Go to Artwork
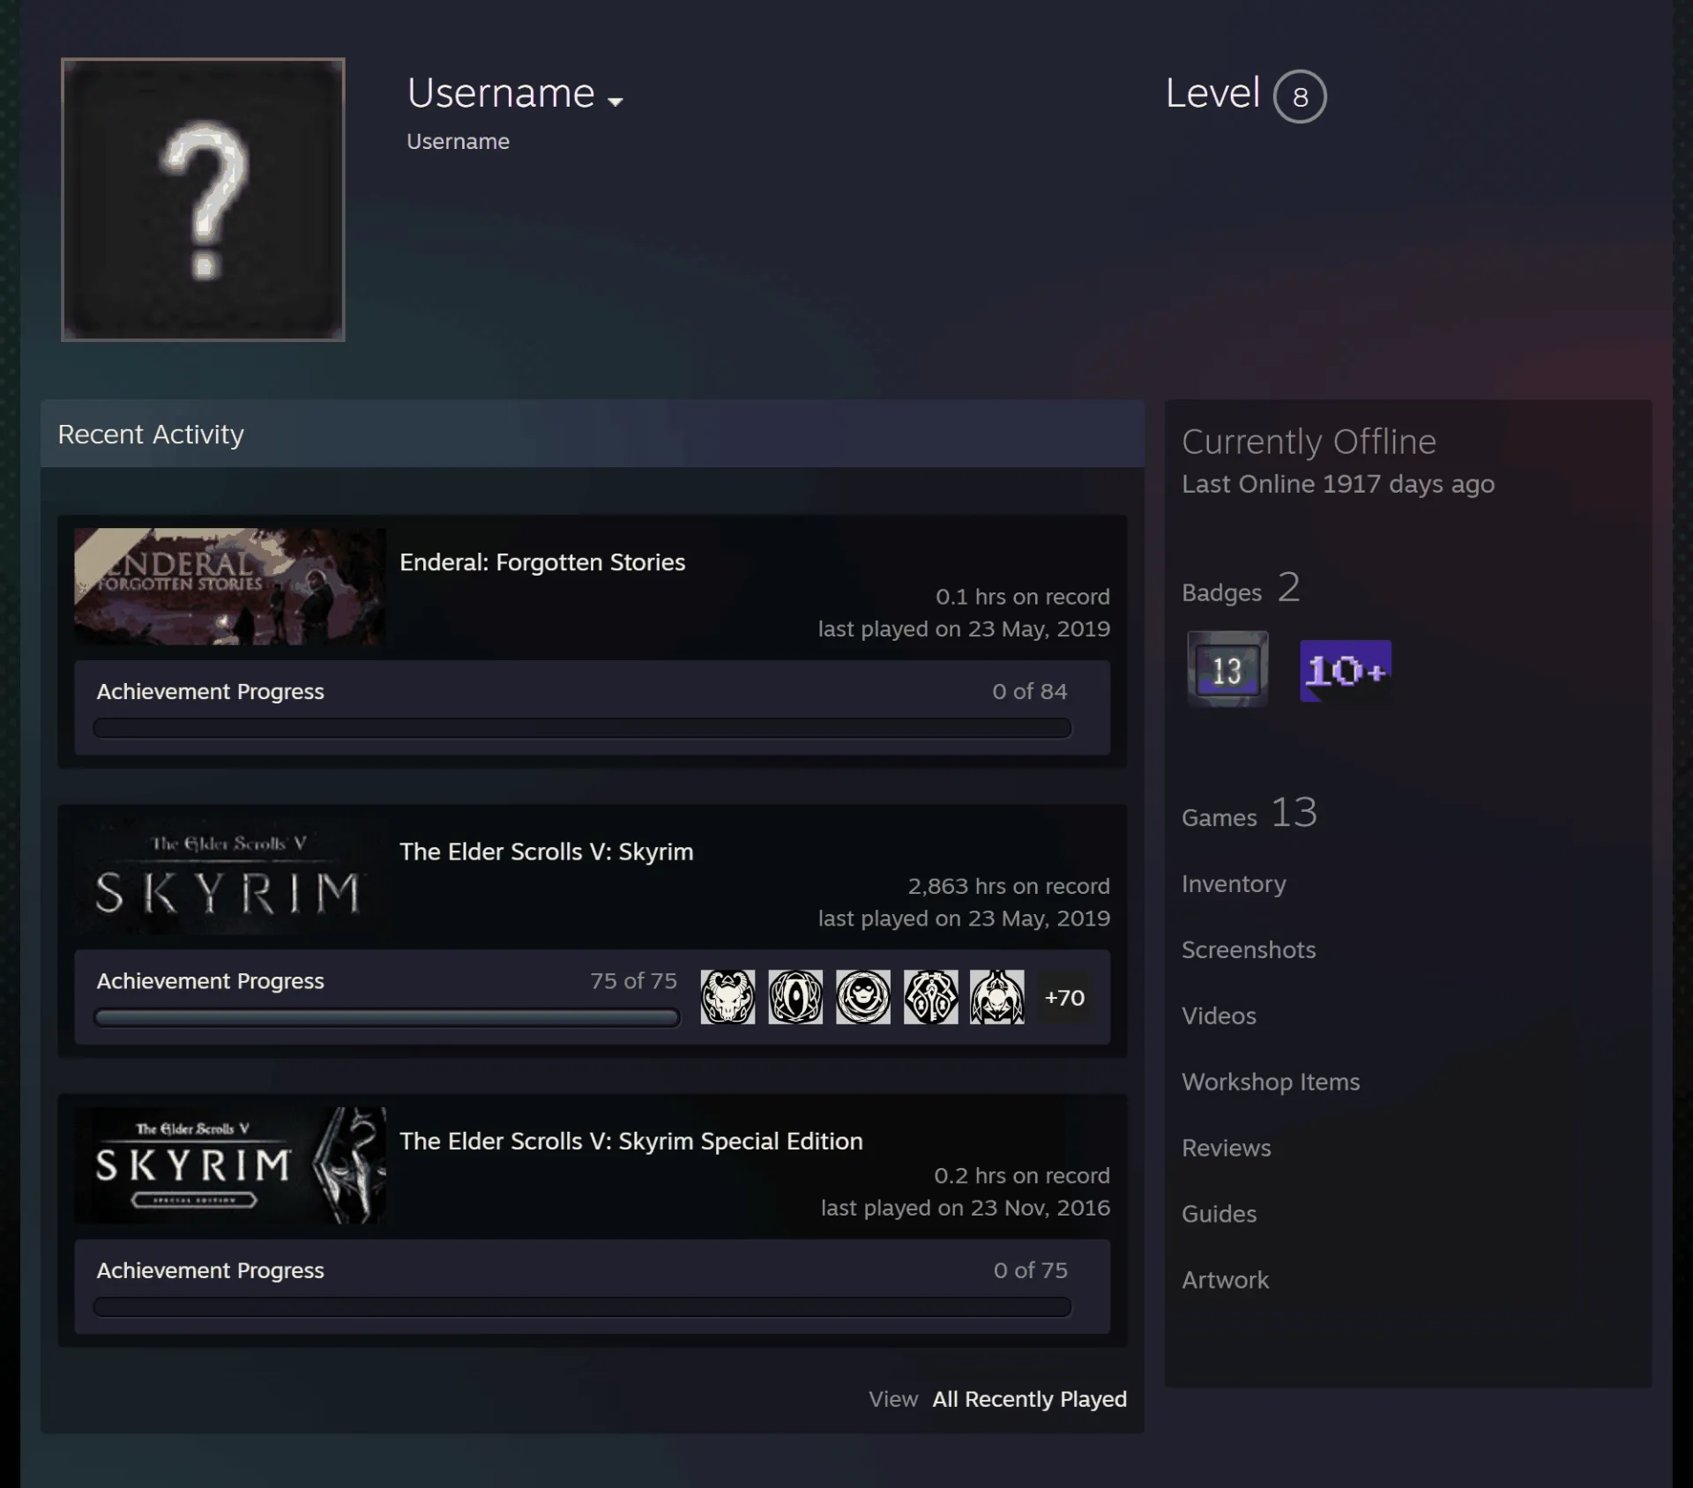This screenshot has width=1693, height=1488. tap(1225, 1281)
